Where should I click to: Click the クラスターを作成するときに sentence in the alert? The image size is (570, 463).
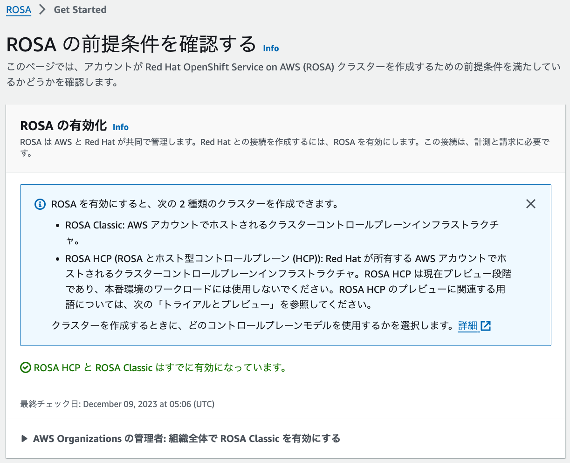(253, 326)
